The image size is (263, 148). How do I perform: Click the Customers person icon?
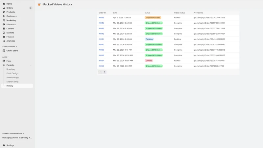pyautogui.click(x=4, y=16)
